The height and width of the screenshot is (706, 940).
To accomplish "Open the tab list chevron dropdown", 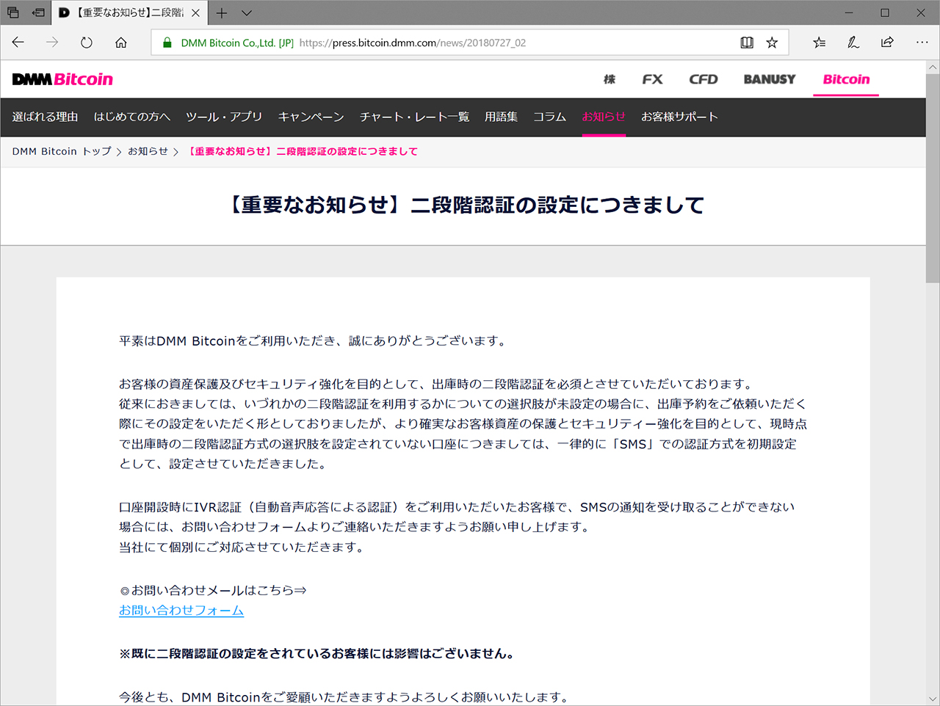I will pos(247,12).
